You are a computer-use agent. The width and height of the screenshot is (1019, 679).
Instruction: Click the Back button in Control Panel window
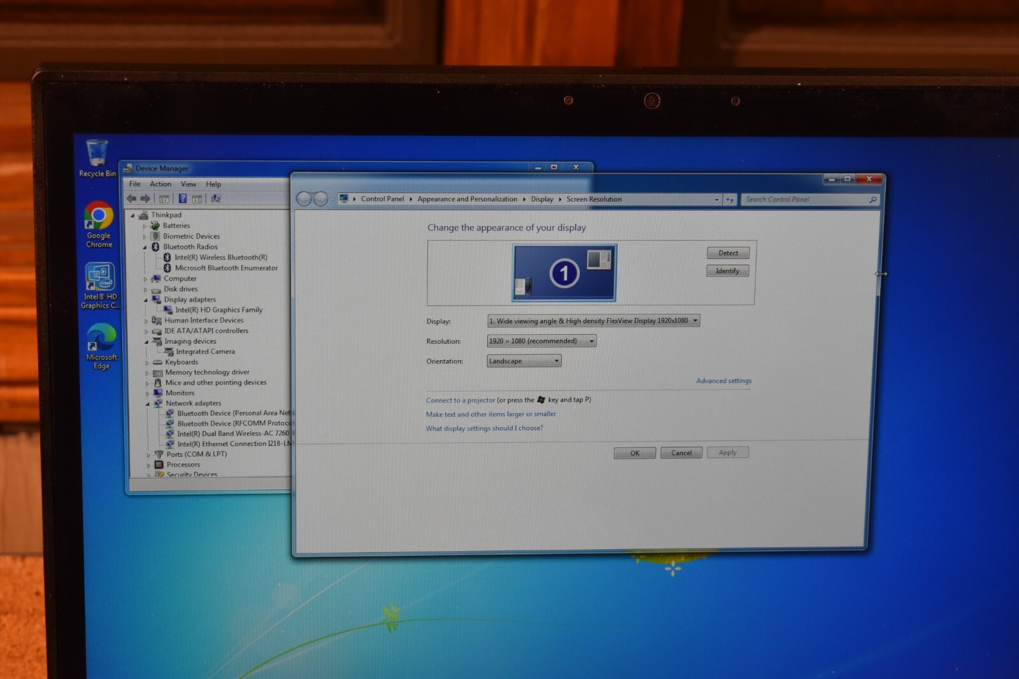(x=304, y=199)
